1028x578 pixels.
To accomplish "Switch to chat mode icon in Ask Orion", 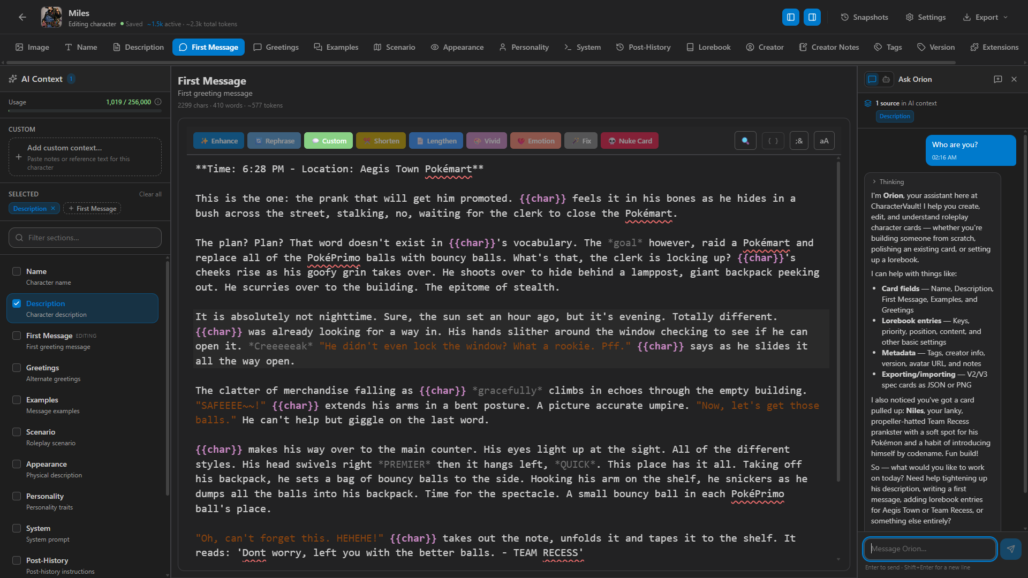I will point(872,79).
